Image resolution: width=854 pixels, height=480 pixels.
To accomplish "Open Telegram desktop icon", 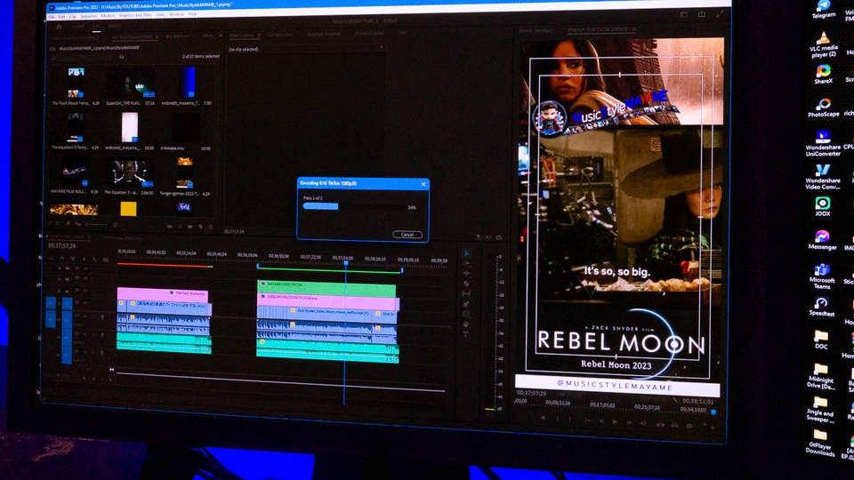I will pos(824,9).
